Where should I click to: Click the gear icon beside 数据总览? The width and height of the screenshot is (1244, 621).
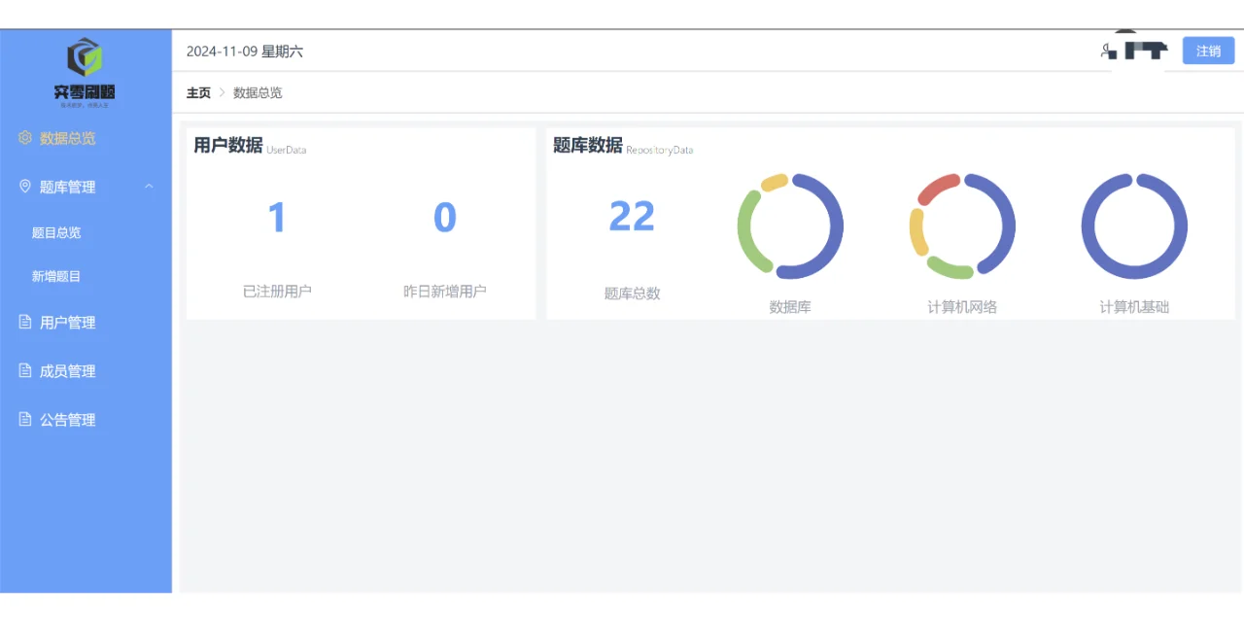[25, 138]
